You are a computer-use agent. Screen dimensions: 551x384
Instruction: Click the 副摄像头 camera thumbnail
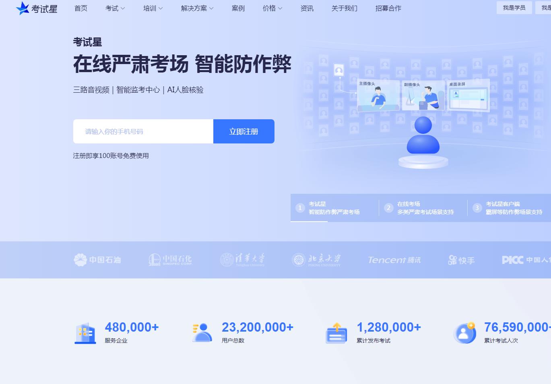click(423, 95)
